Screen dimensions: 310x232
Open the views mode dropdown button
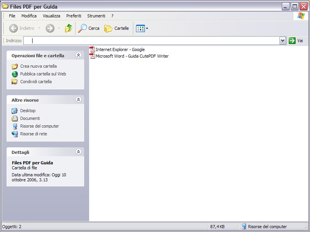click(x=142, y=28)
